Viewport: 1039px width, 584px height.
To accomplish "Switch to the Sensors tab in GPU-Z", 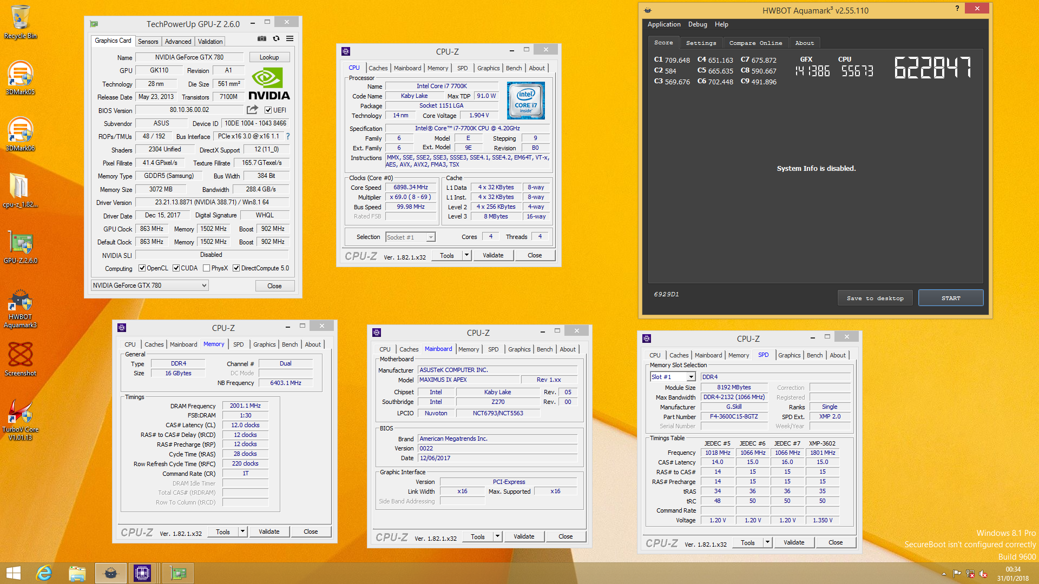I will click(148, 42).
